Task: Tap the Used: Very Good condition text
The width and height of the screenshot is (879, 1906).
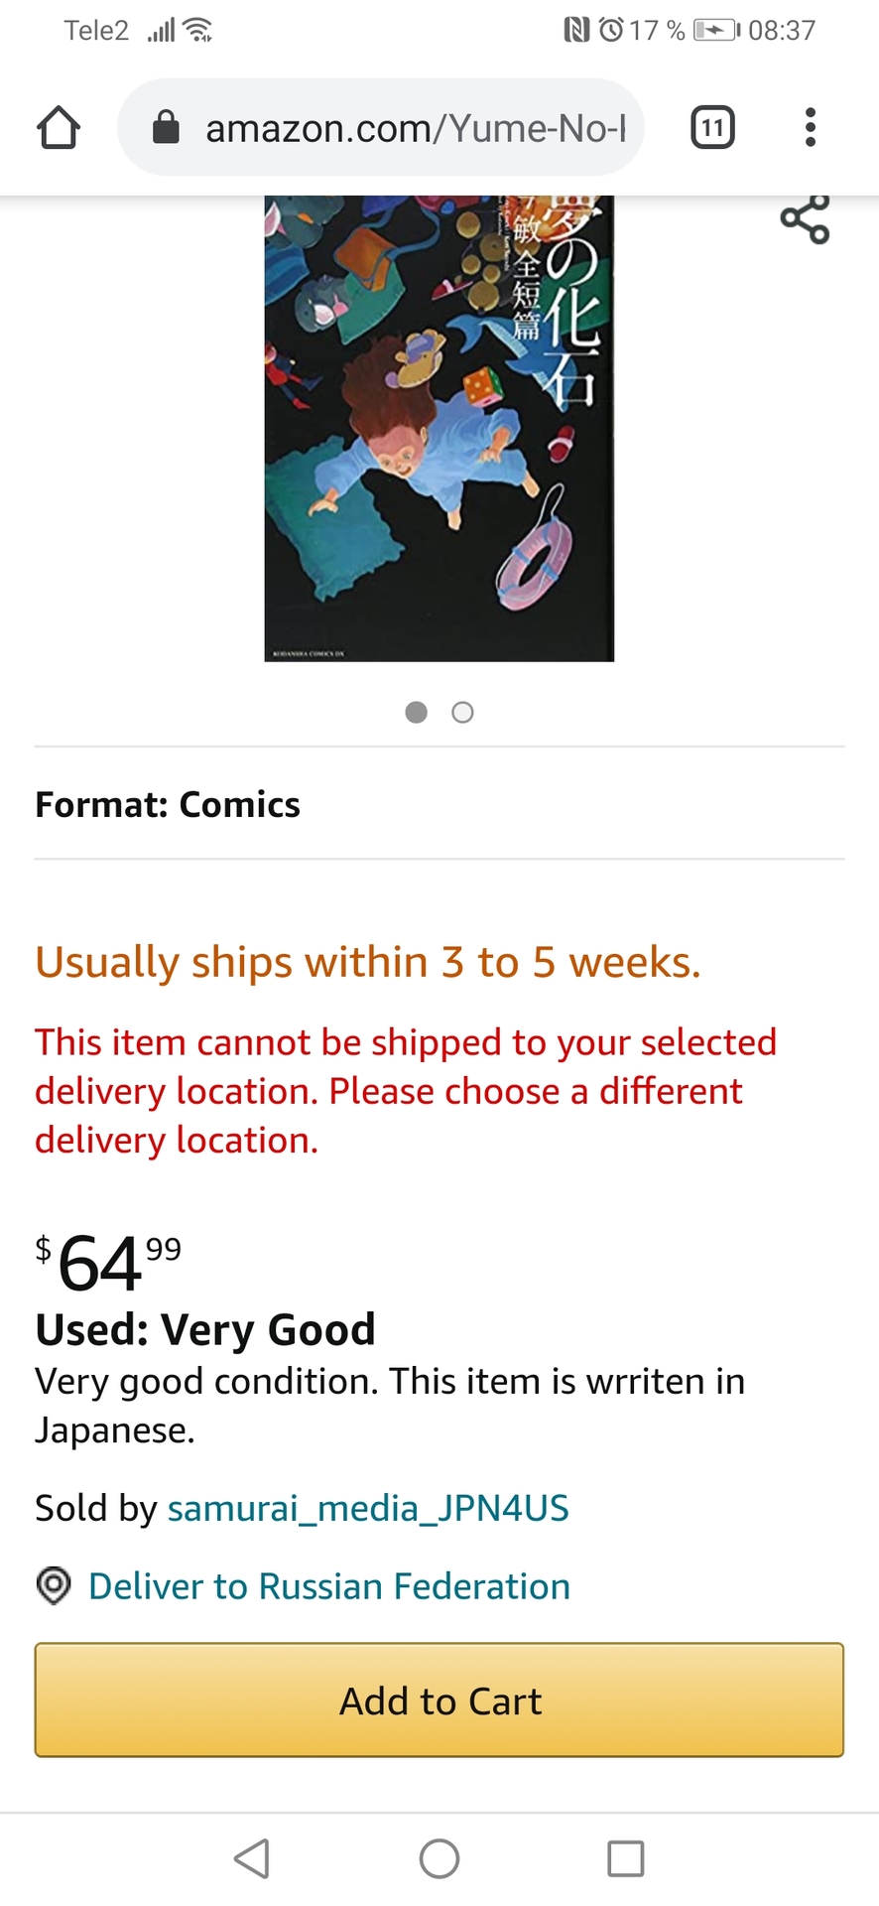Action: (x=205, y=1329)
